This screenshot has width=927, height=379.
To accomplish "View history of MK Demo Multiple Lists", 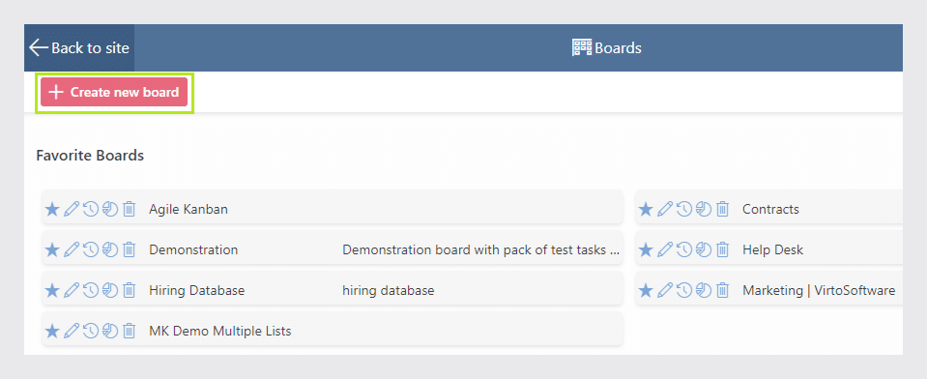I will tap(91, 331).
